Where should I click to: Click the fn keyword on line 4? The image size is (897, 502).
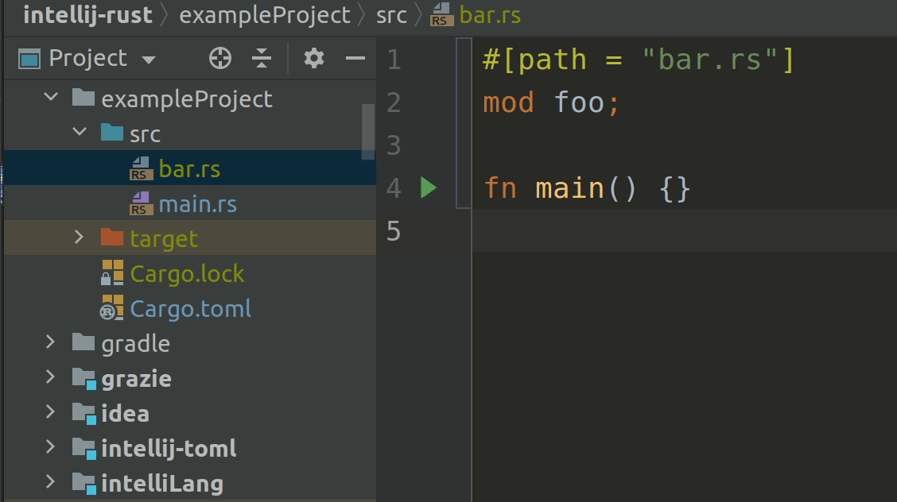(x=500, y=188)
